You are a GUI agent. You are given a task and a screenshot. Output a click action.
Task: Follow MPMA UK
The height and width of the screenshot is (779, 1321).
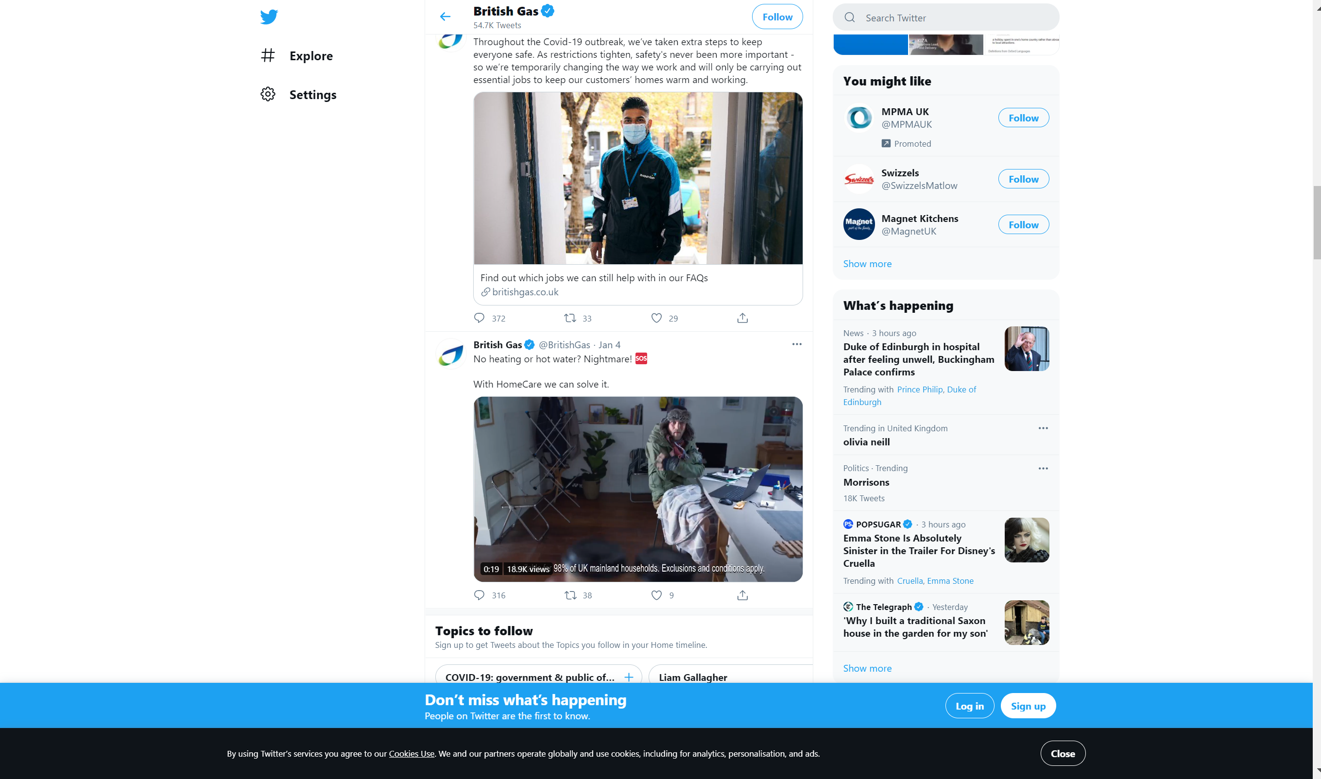pyautogui.click(x=1023, y=118)
